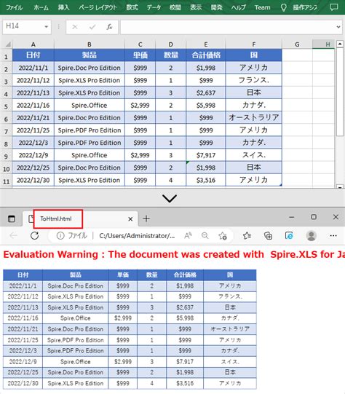Maximize the browser window
Viewport: 345px width, 394px height.
point(314,217)
